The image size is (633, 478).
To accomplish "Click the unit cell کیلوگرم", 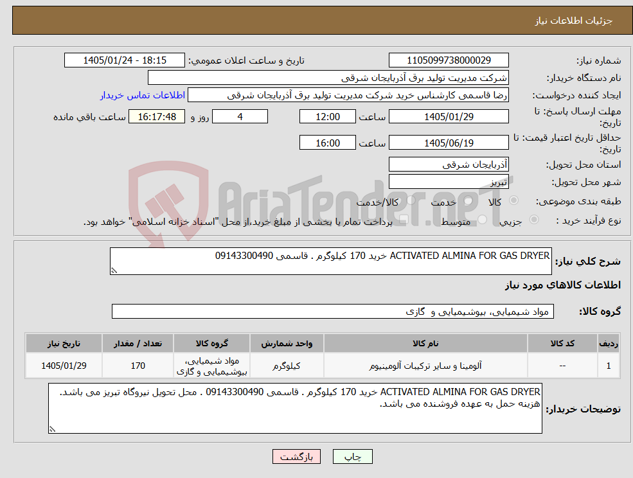I will (287, 366).
